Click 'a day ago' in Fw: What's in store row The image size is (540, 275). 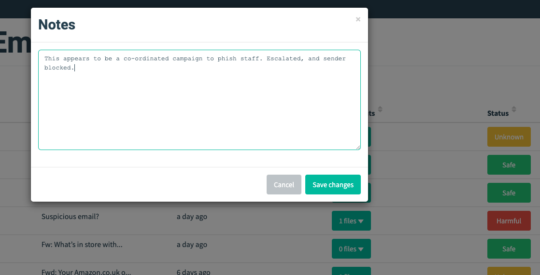[x=192, y=245]
